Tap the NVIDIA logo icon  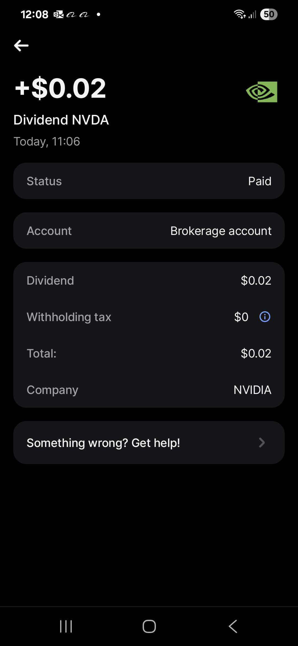pyautogui.click(x=262, y=92)
